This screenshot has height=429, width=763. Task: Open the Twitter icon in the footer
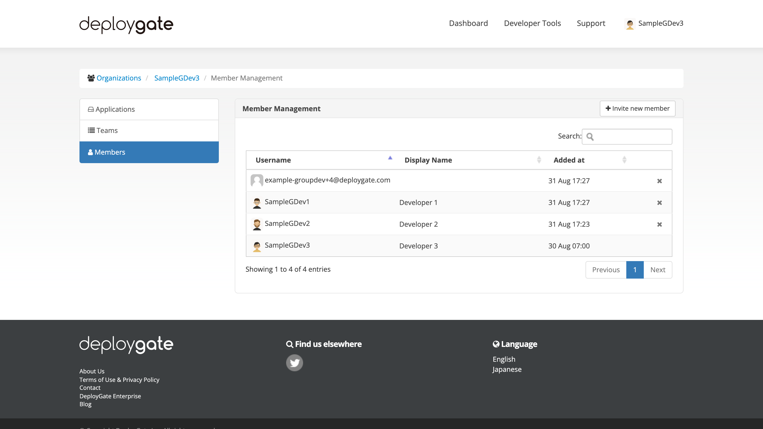pyautogui.click(x=294, y=363)
